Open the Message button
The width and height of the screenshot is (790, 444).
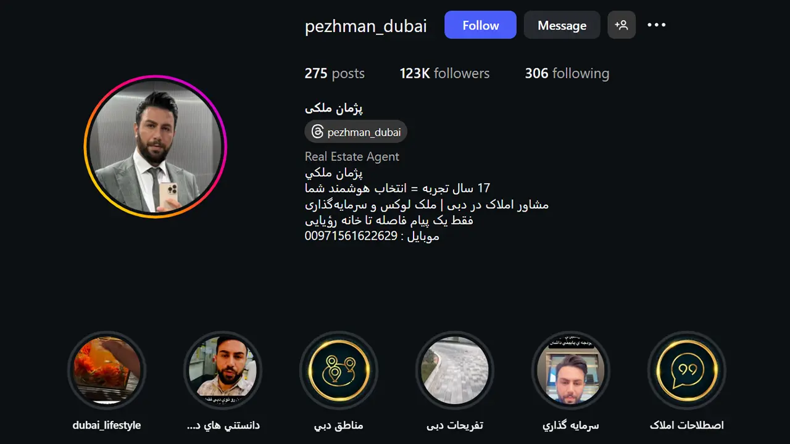[562, 25]
